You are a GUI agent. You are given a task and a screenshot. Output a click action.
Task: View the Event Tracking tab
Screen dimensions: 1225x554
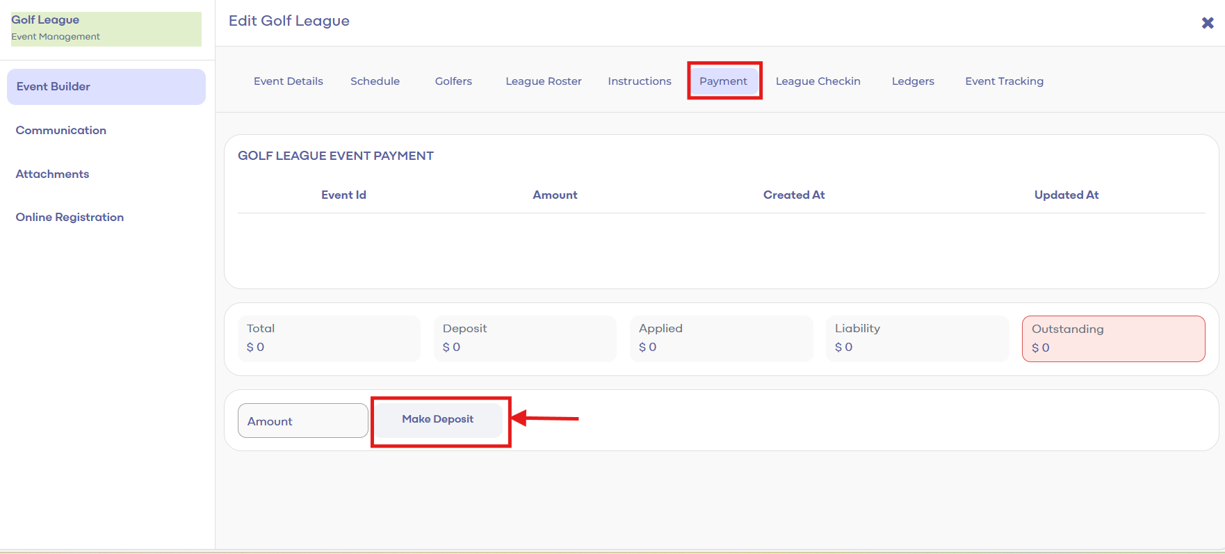pos(1004,81)
